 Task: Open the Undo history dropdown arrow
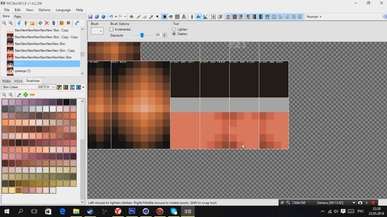115,17
